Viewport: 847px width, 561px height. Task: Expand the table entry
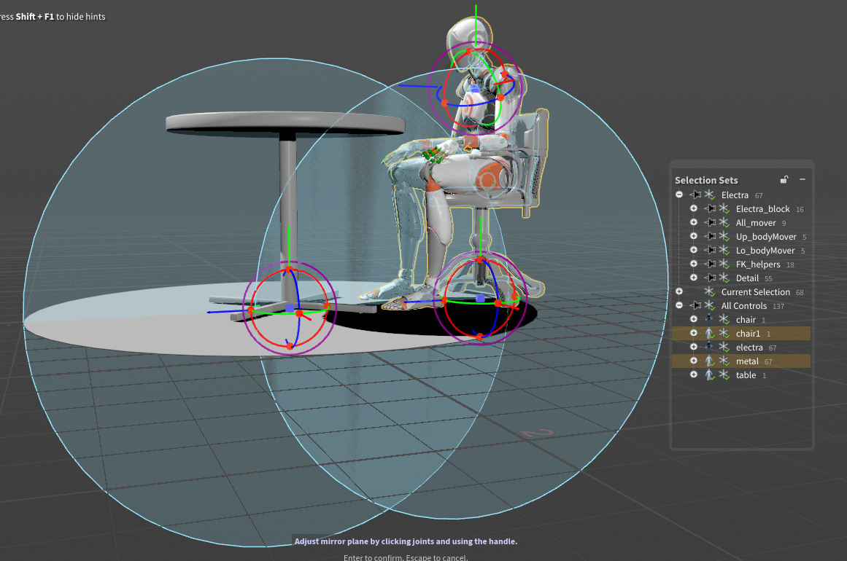[x=694, y=375]
